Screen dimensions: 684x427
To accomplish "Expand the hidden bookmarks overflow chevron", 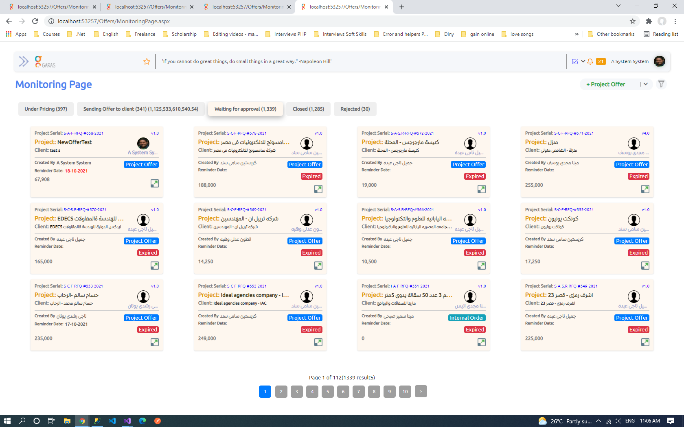I will tap(577, 34).
